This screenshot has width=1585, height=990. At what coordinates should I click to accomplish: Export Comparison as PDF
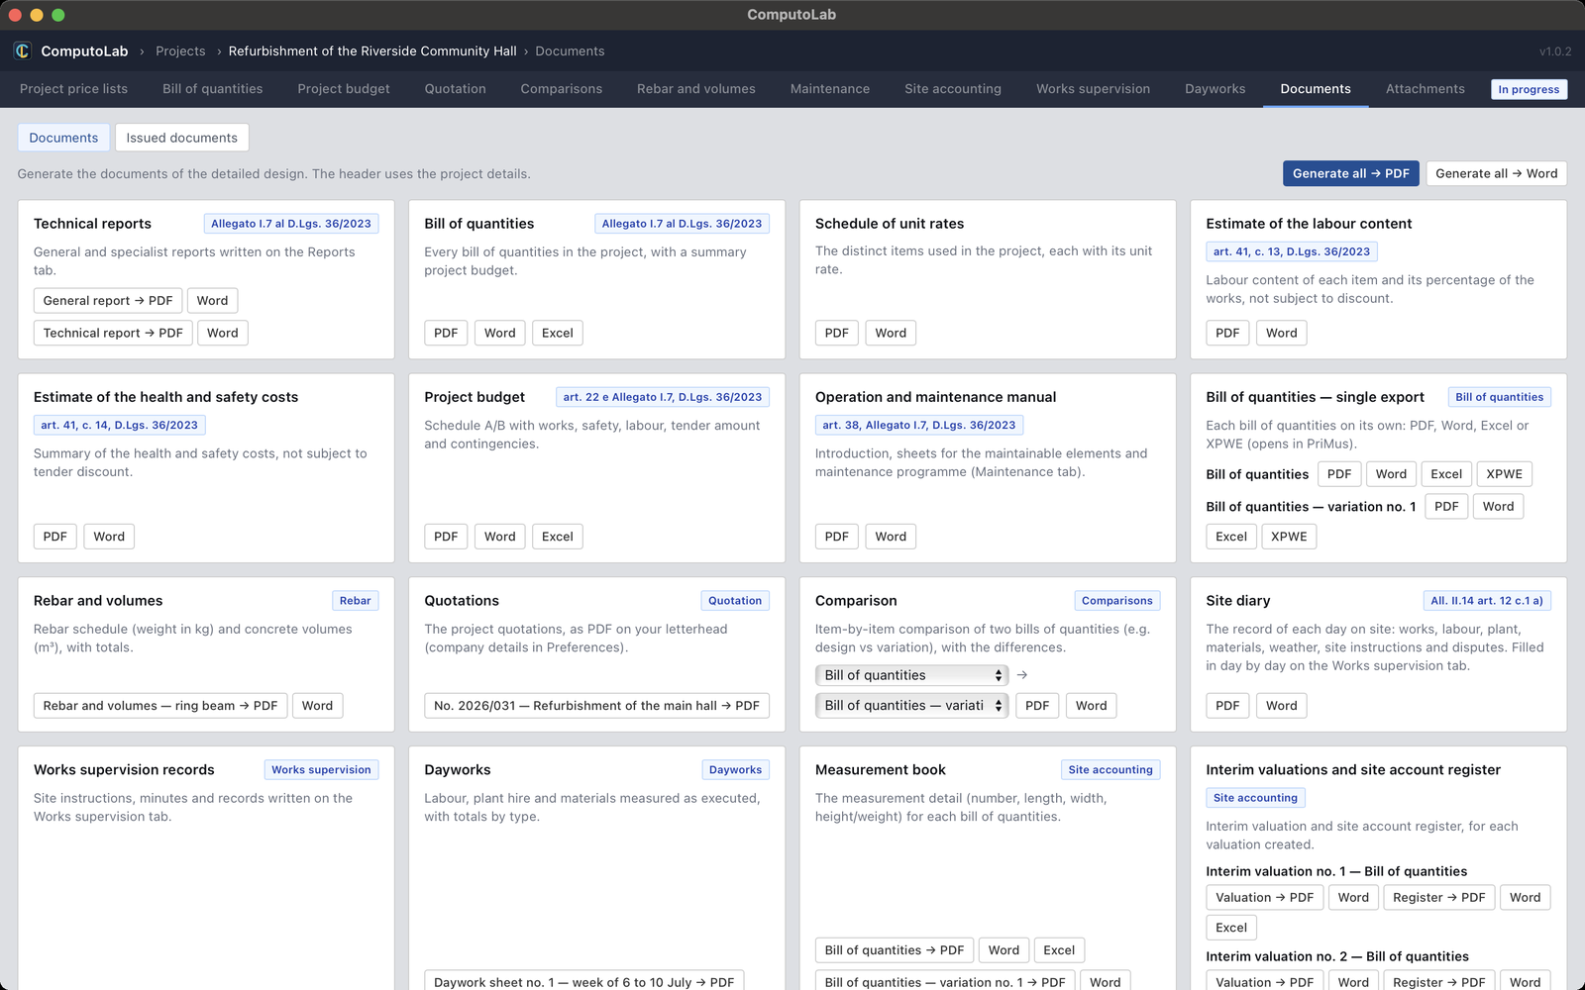[1037, 706]
